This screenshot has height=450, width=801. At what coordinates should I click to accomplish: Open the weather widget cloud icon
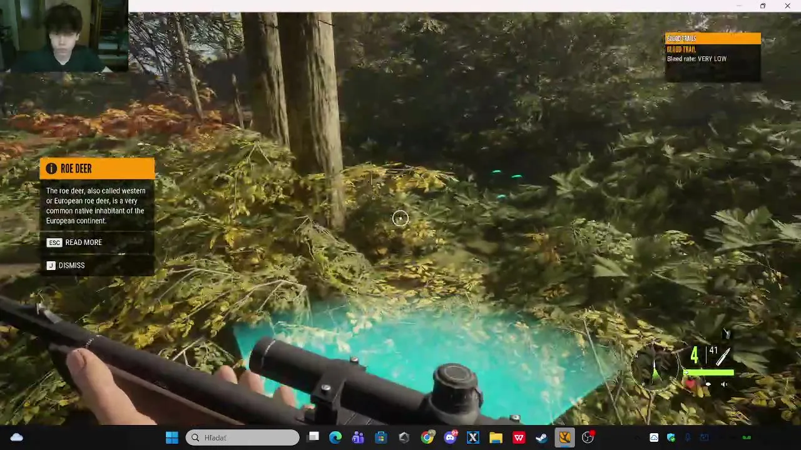tap(17, 437)
